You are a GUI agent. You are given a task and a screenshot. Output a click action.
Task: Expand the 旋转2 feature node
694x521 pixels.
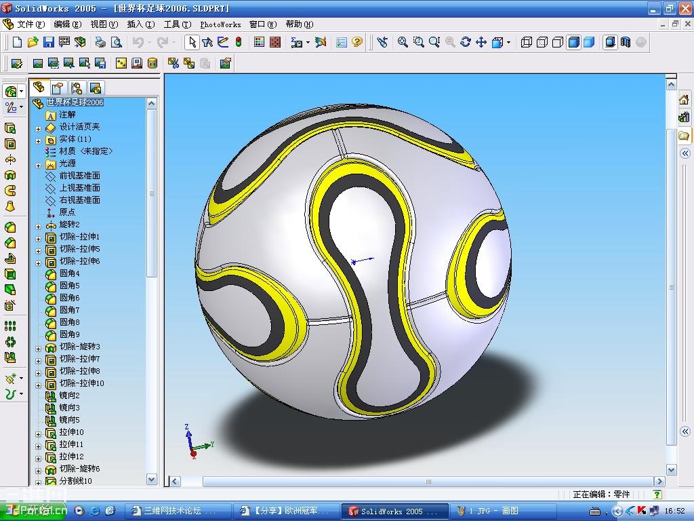pyautogui.click(x=38, y=227)
